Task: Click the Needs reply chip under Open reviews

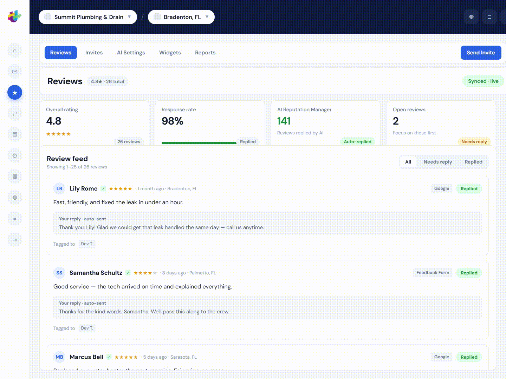Action: pos(474,141)
